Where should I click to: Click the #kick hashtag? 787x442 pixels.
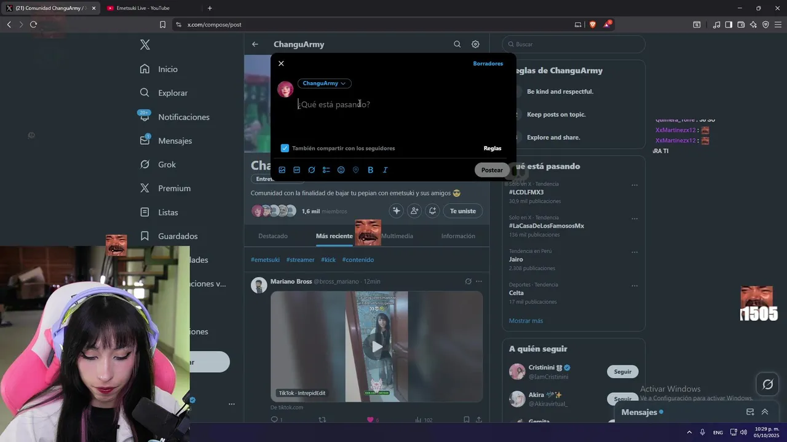tap(328, 260)
